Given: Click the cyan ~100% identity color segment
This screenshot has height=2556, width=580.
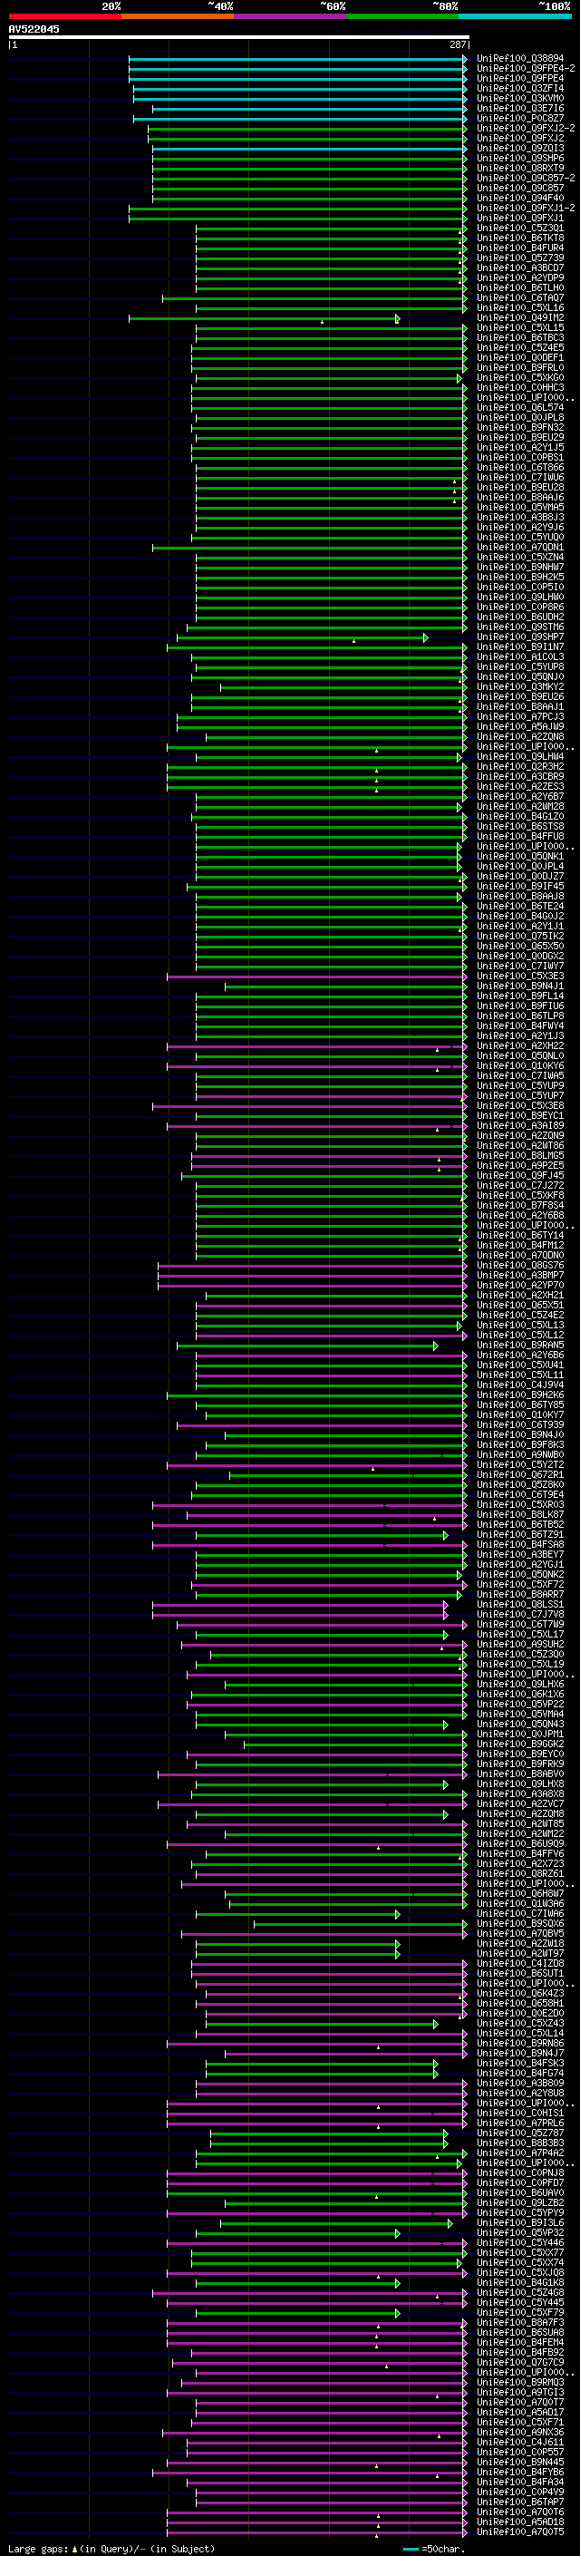Looking at the screenshot, I should coord(516,16).
